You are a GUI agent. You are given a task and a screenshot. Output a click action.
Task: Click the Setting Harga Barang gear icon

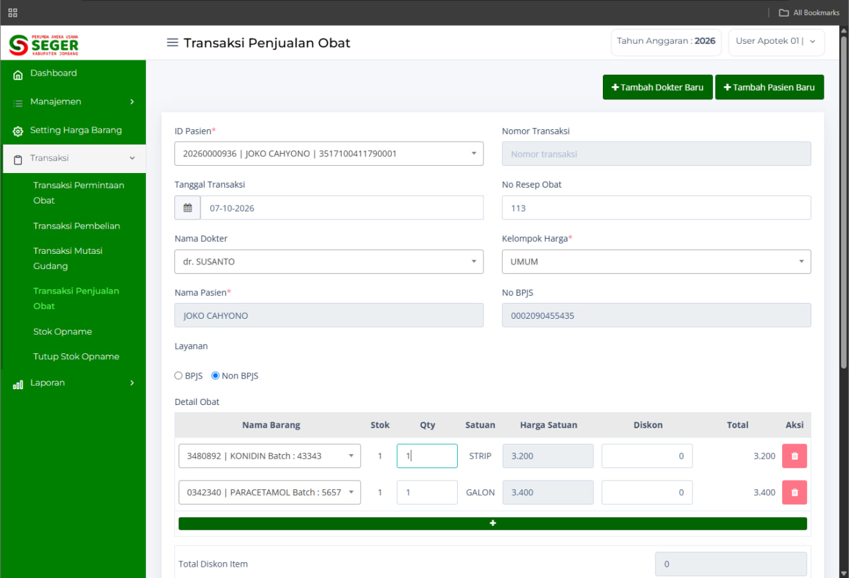click(x=18, y=131)
